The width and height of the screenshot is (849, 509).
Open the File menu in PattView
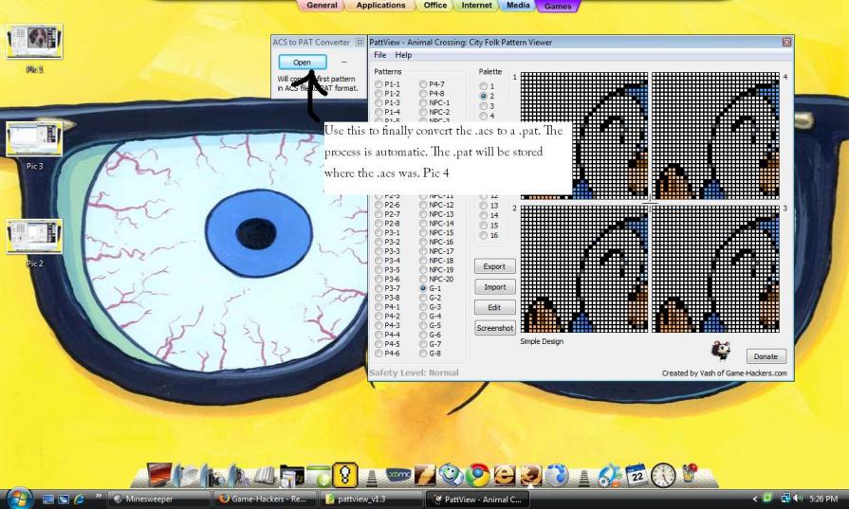(380, 55)
